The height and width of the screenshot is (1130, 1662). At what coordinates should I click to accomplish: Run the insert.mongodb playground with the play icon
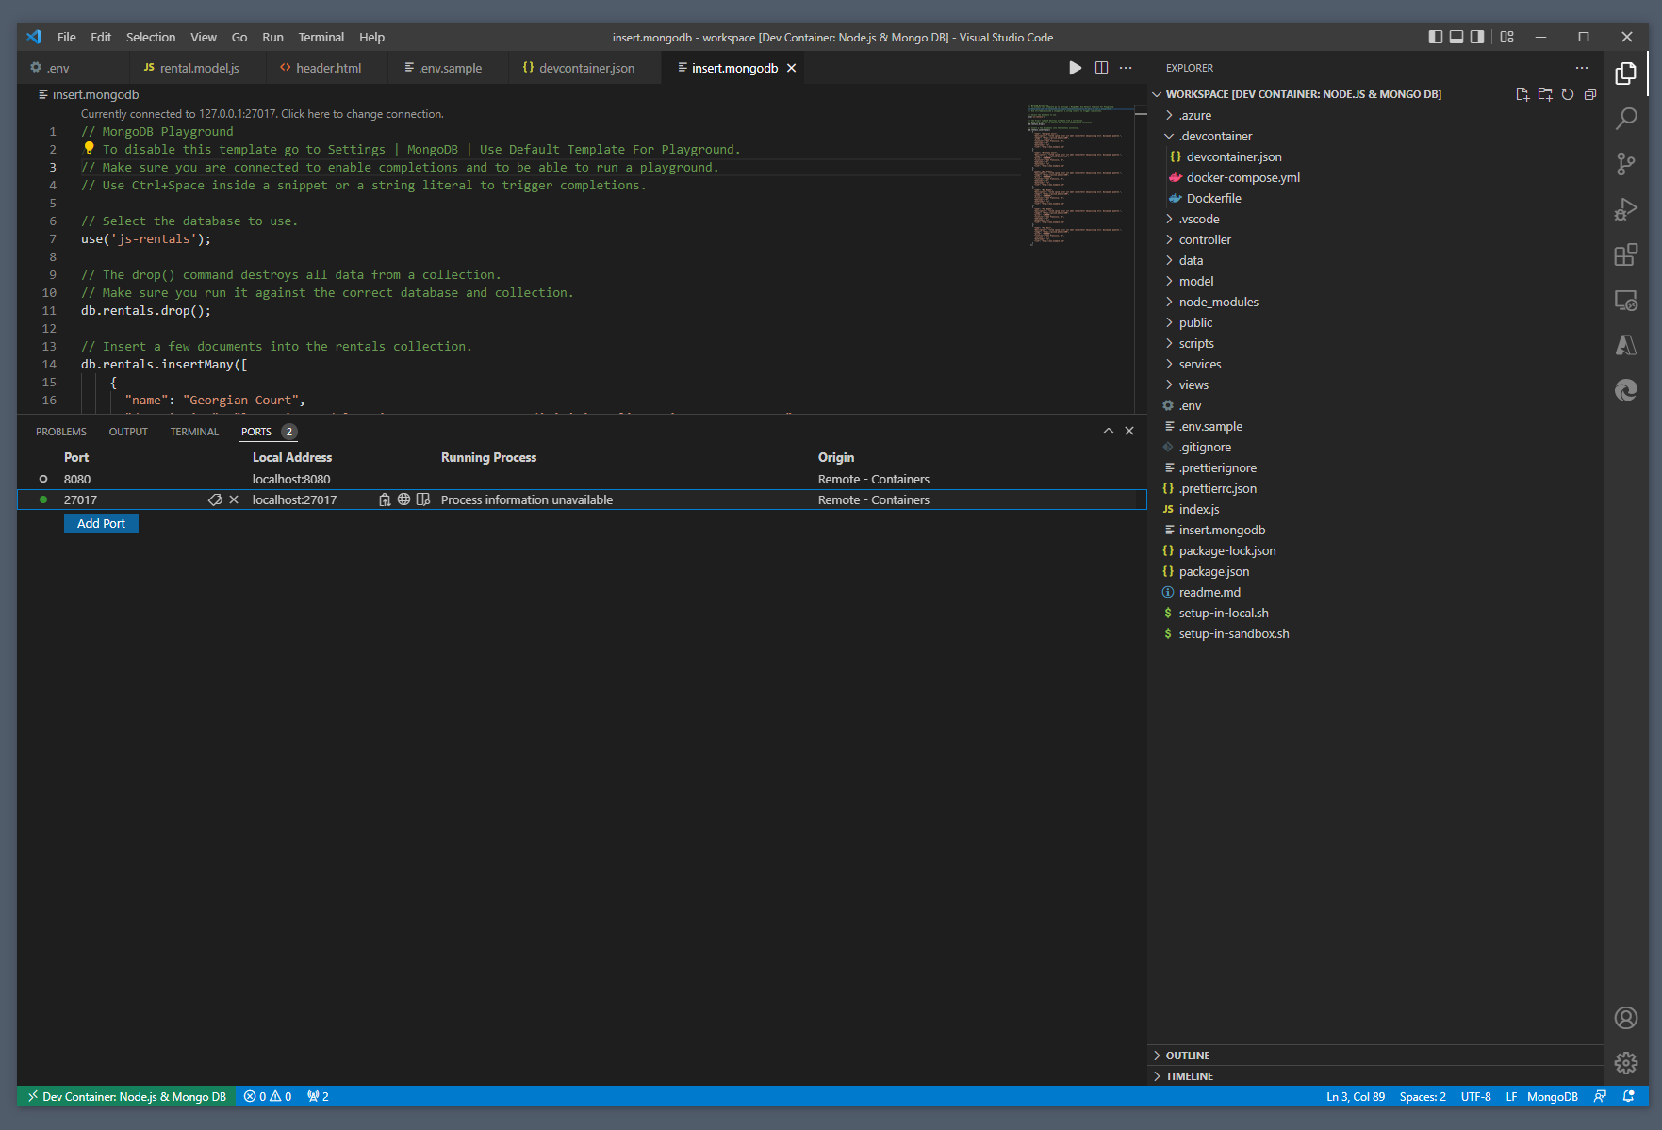click(1075, 67)
